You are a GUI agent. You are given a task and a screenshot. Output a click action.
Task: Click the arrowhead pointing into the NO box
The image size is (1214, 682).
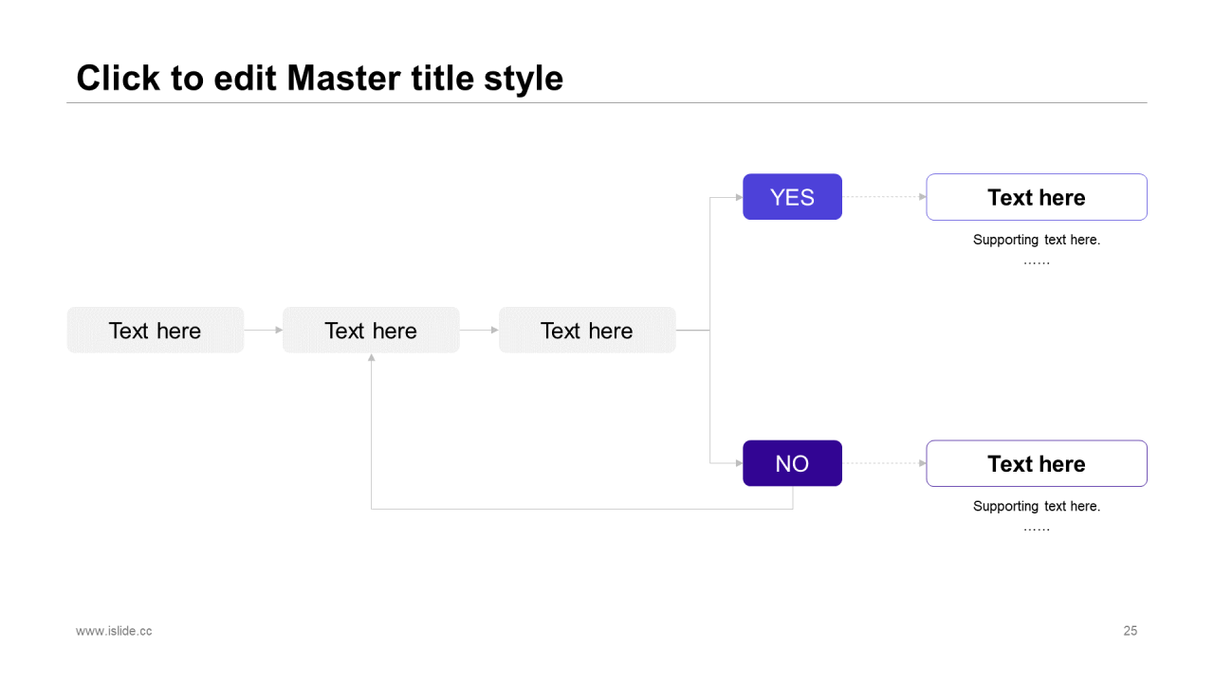pyautogui.click(x=739, y=463)
